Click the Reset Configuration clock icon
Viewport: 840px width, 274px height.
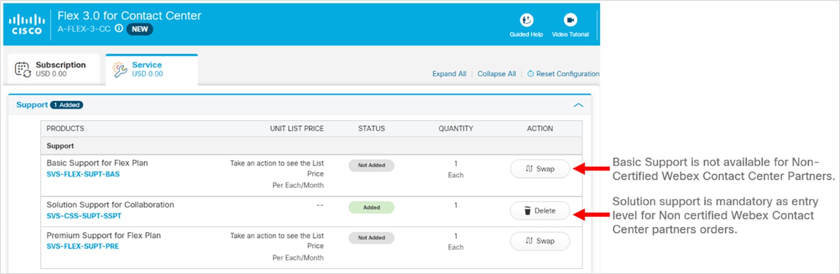[x=531, y=74]
